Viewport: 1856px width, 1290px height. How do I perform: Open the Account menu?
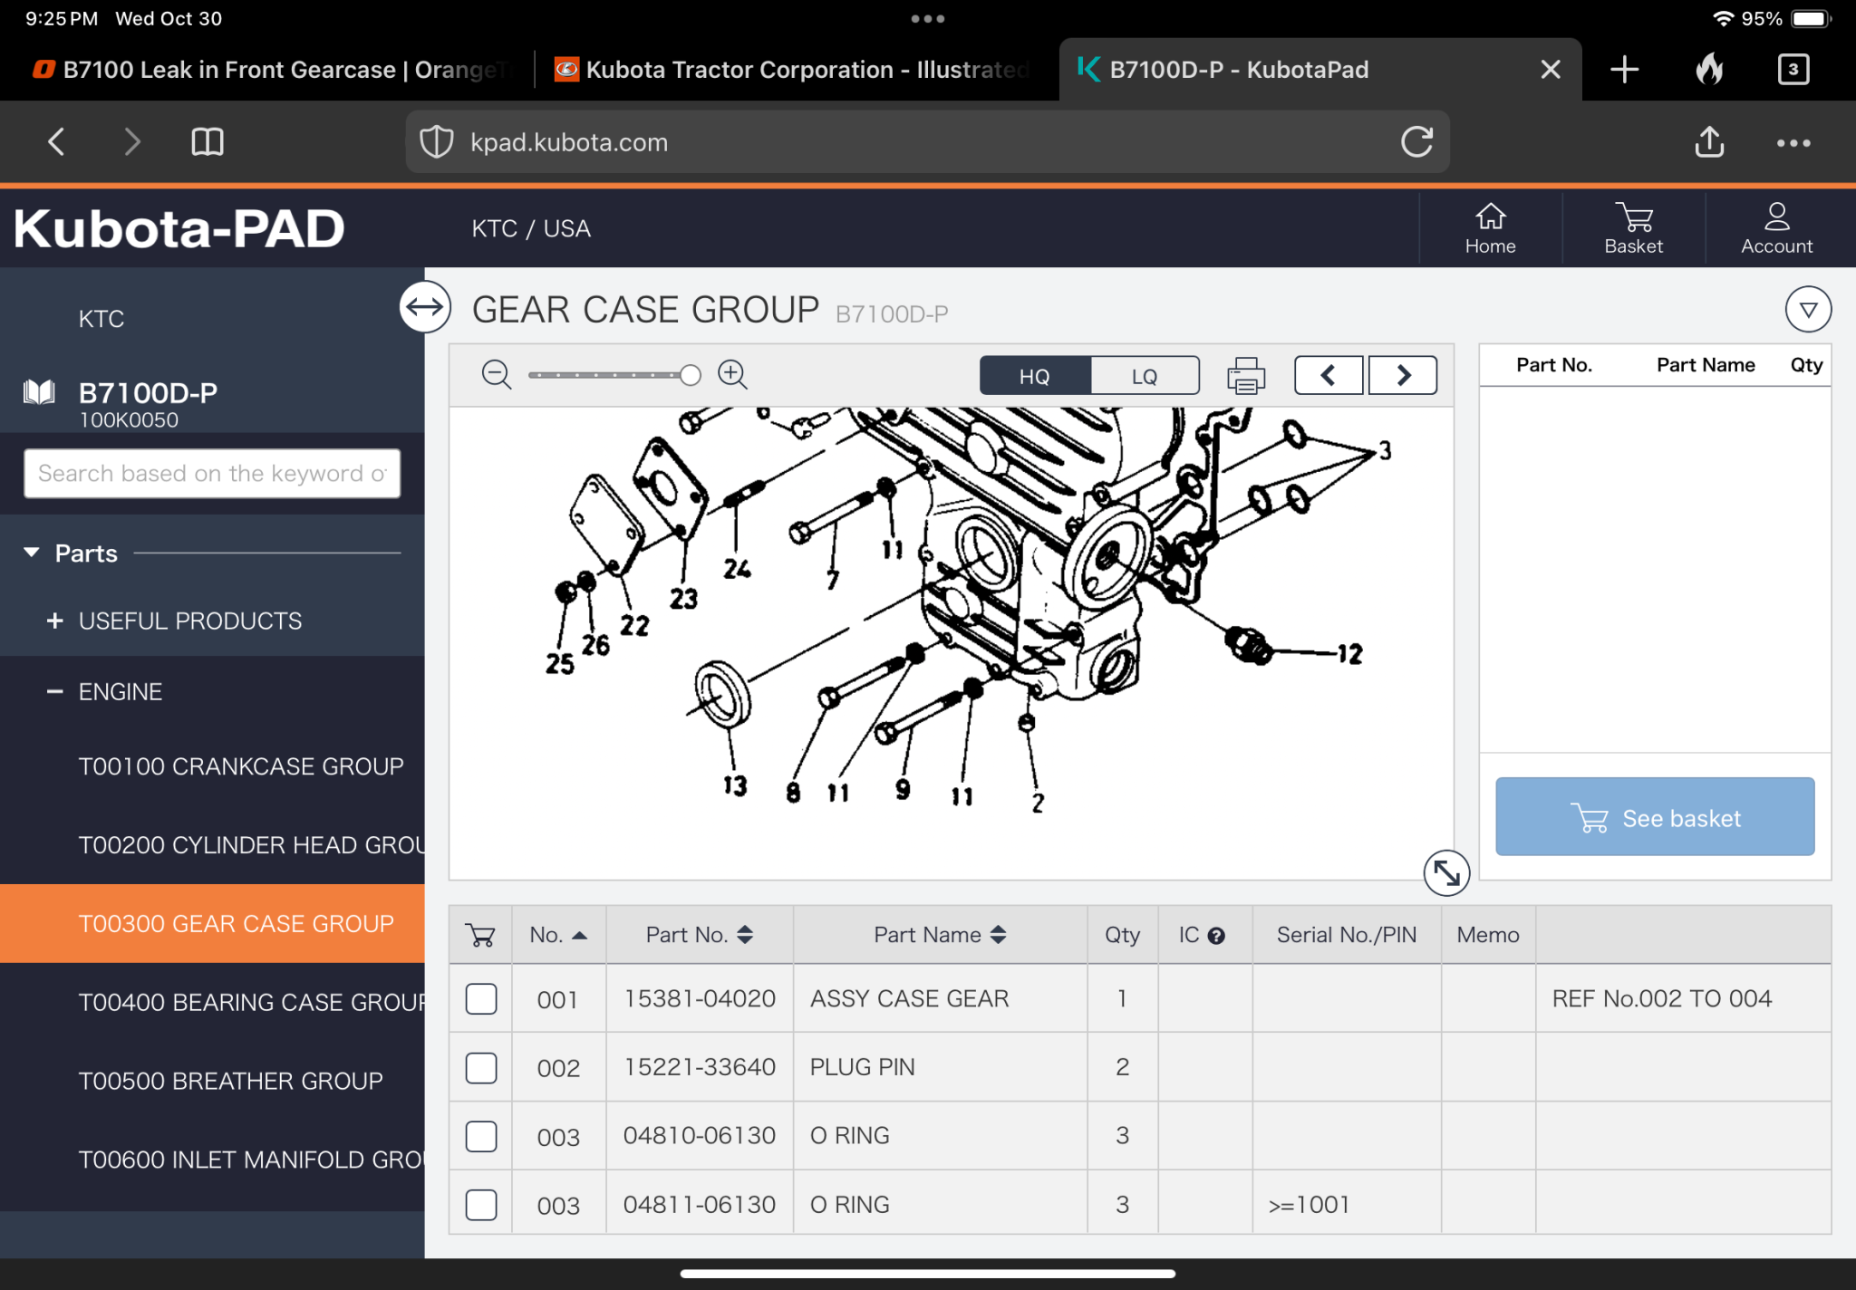[1776, 228]
